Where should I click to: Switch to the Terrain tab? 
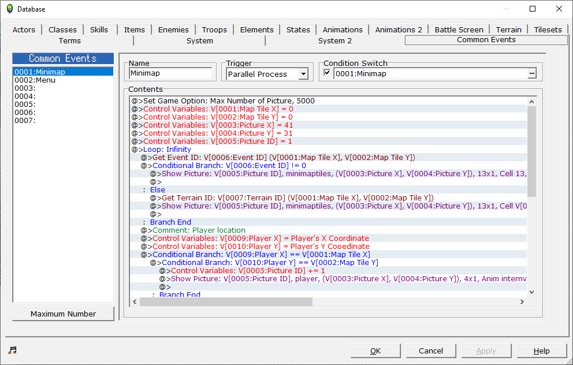[x=508, y=29]
